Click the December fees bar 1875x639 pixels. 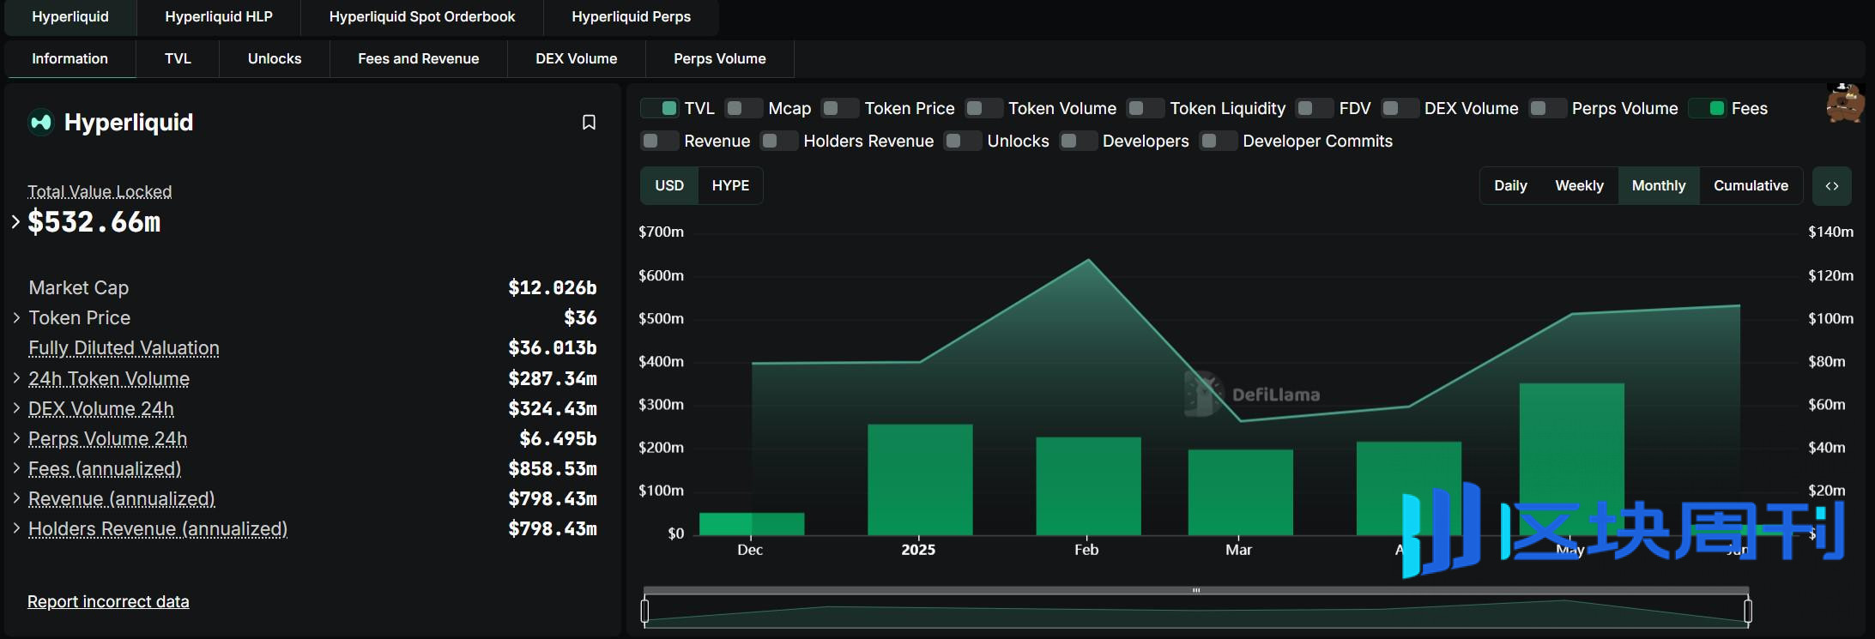pos(752,524)
